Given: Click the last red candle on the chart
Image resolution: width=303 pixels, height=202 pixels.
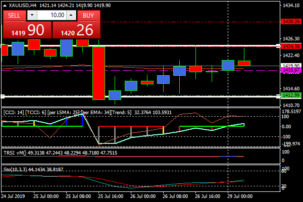Looking at the screenshot, I should pos(244,63).
